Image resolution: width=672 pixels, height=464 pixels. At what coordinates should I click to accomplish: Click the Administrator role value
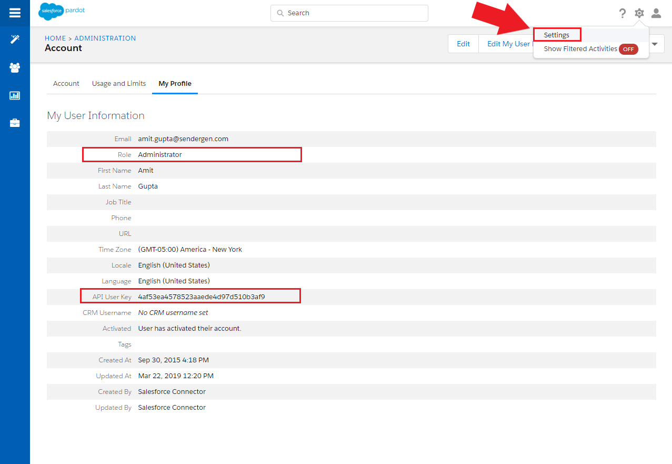click(160, 155)
